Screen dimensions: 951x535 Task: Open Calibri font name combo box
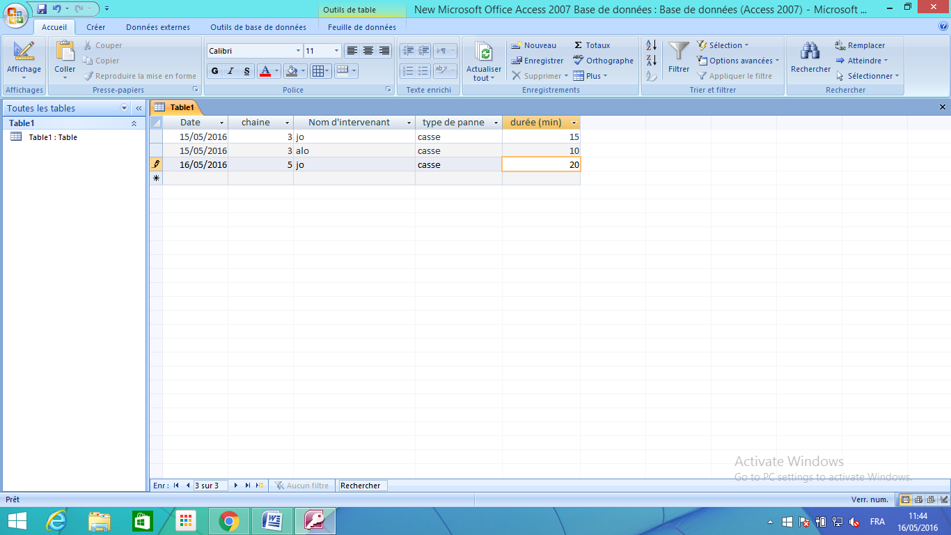tap(255, 51)
